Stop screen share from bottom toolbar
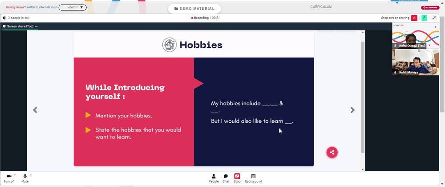 (x=237, y=178)
